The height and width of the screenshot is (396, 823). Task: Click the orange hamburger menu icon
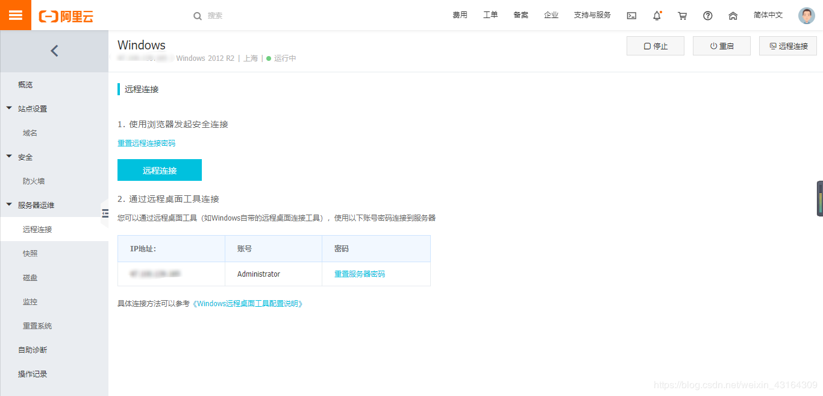[15, 14]
